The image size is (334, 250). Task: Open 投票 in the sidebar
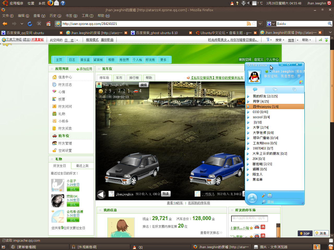(x=62, y=99)
